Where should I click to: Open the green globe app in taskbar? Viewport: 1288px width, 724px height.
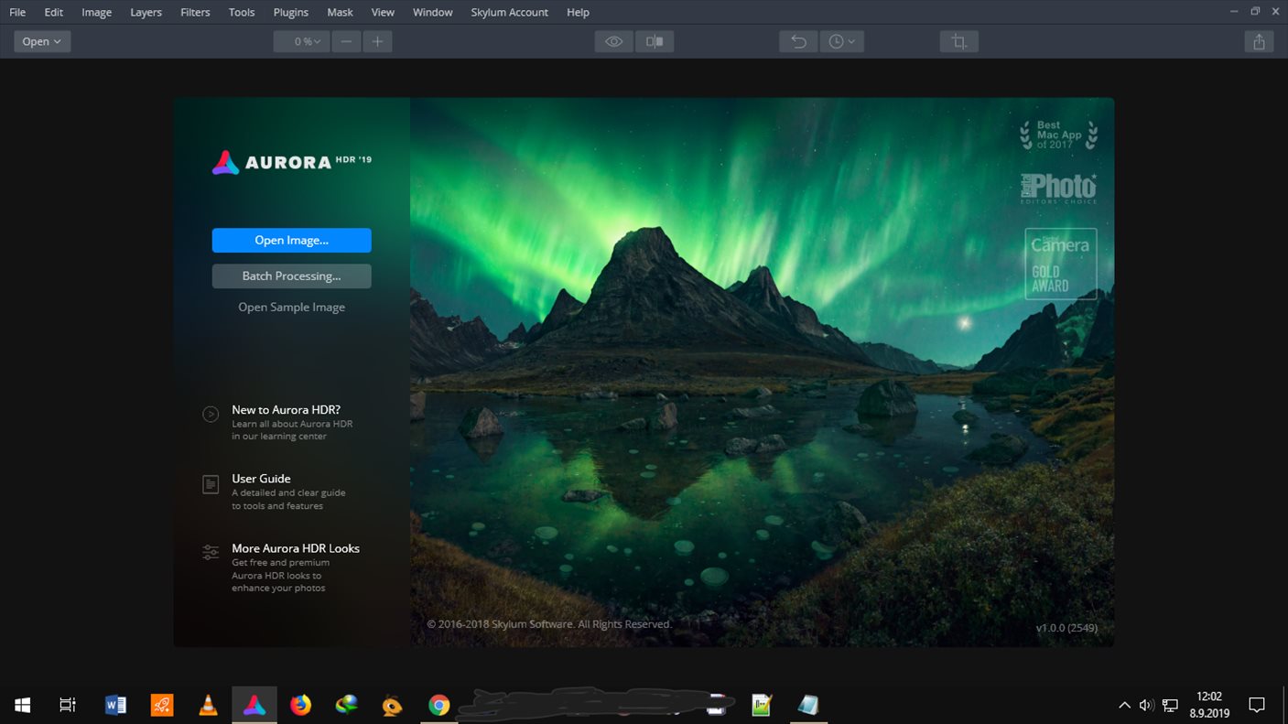pos(347,705)
